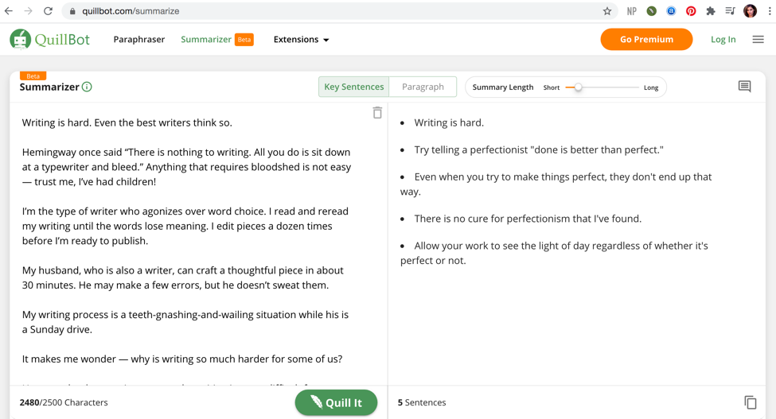Bookmark this page with the star icon
This screenshot has height=419, width=776.
pos(607,11)
